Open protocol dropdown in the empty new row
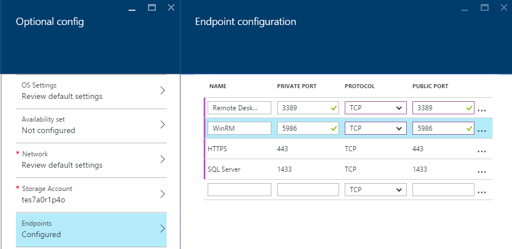 coord(375,190)
